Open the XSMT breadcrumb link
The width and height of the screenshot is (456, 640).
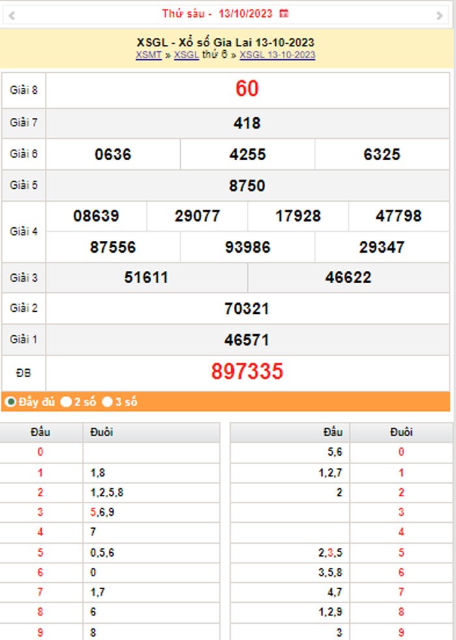pos(149,55)
